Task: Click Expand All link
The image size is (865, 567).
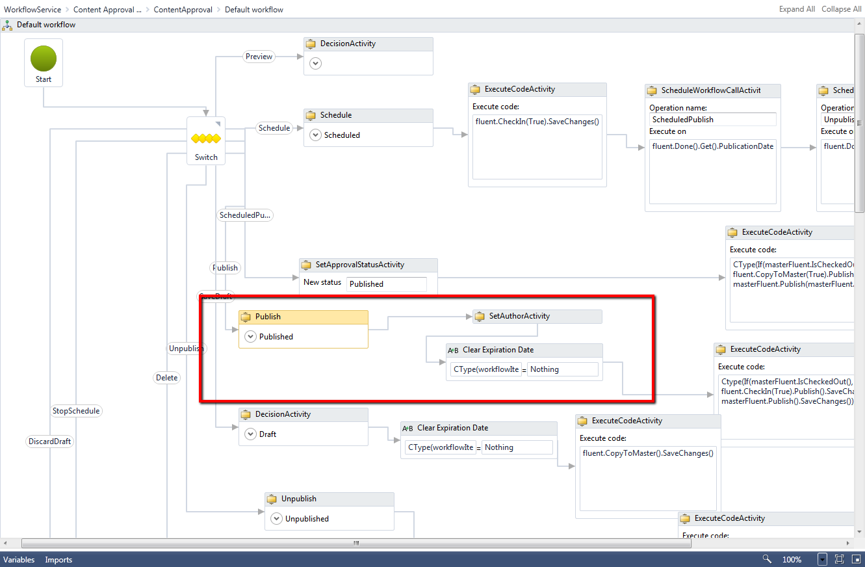Action: [x=797, y=9]
